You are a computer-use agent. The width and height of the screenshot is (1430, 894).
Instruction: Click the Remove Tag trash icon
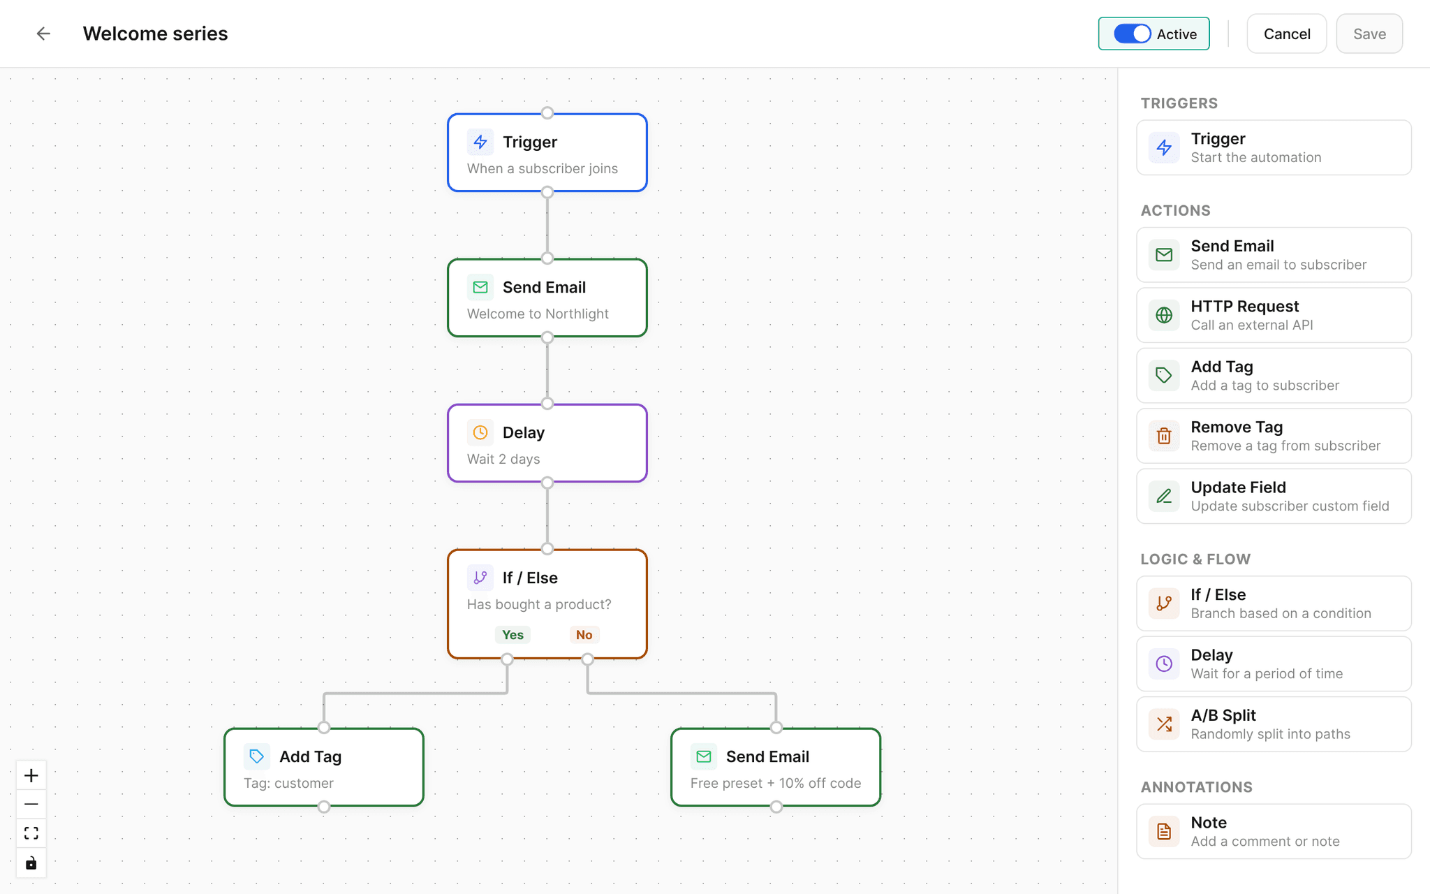tap(1164, 436)
